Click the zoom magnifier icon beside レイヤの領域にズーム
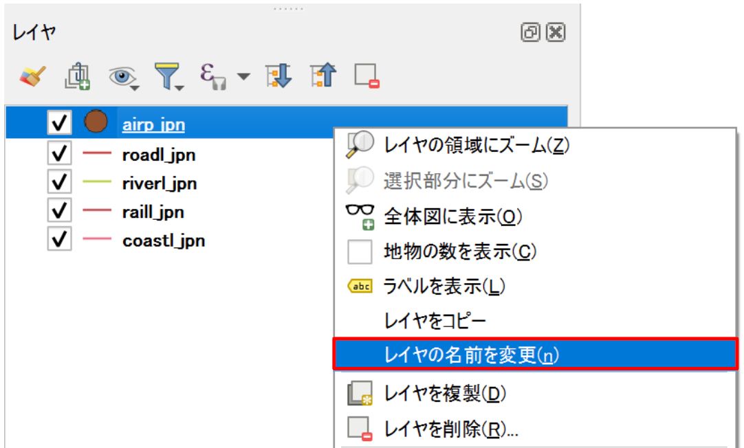Screen dimensions: 744x448 [360, 144]
